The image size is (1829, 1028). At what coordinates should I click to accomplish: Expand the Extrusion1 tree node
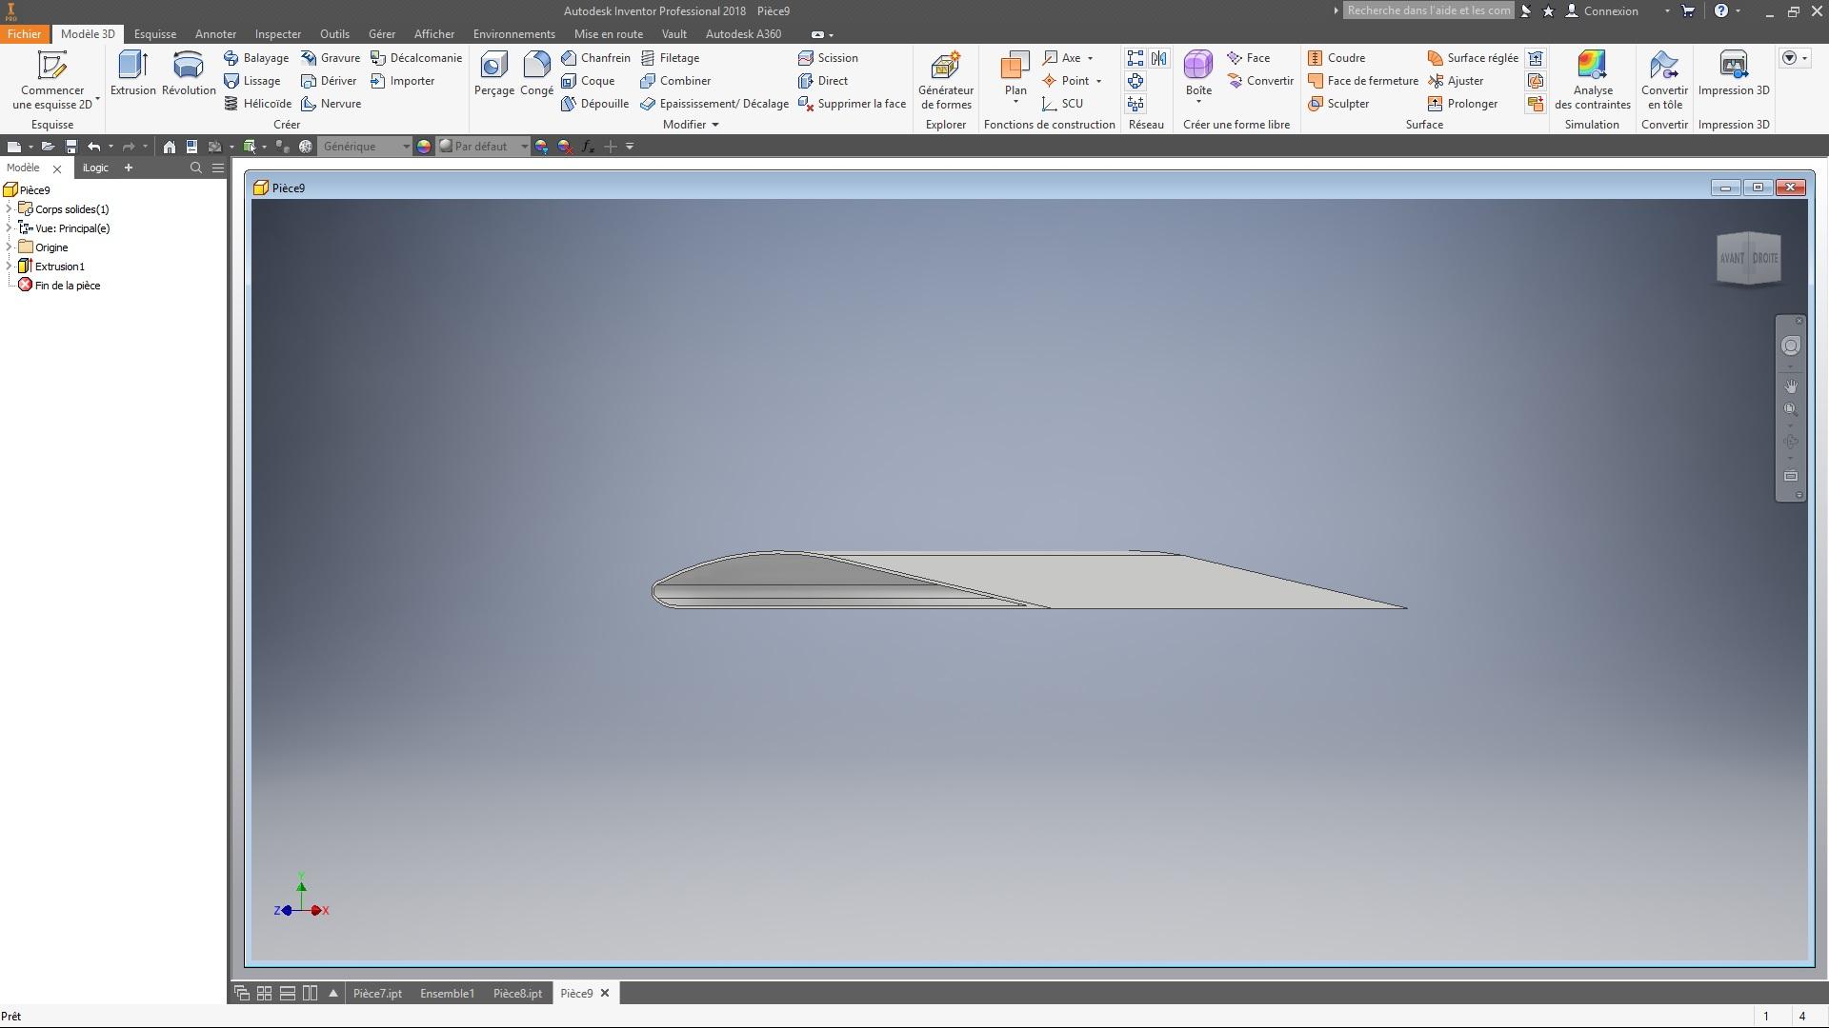pos(10,267)
